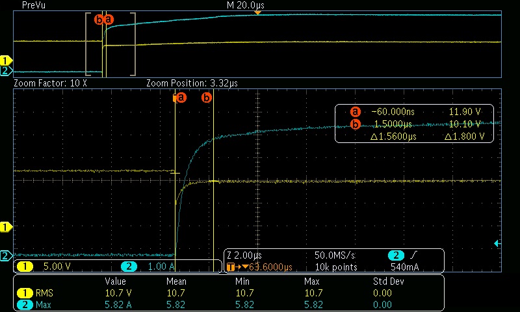Click the channel 2 trigger source badge
Viewport: 520px width, 312px height.
pos(395,255)
